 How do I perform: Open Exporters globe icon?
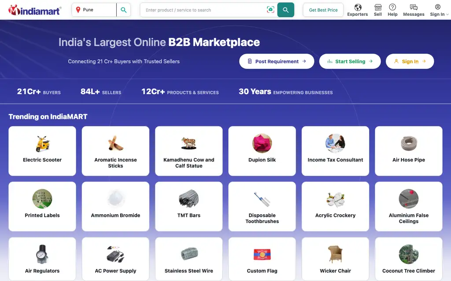coord(358,7)
